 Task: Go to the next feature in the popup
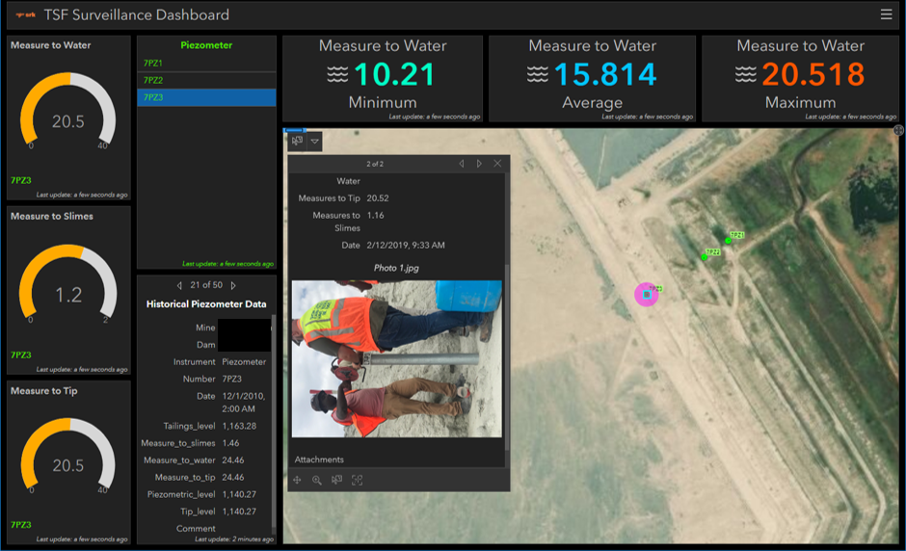coord(479,164)
